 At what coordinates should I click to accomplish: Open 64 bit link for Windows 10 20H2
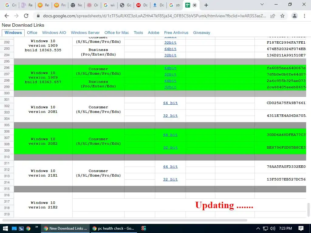[170, 135]
